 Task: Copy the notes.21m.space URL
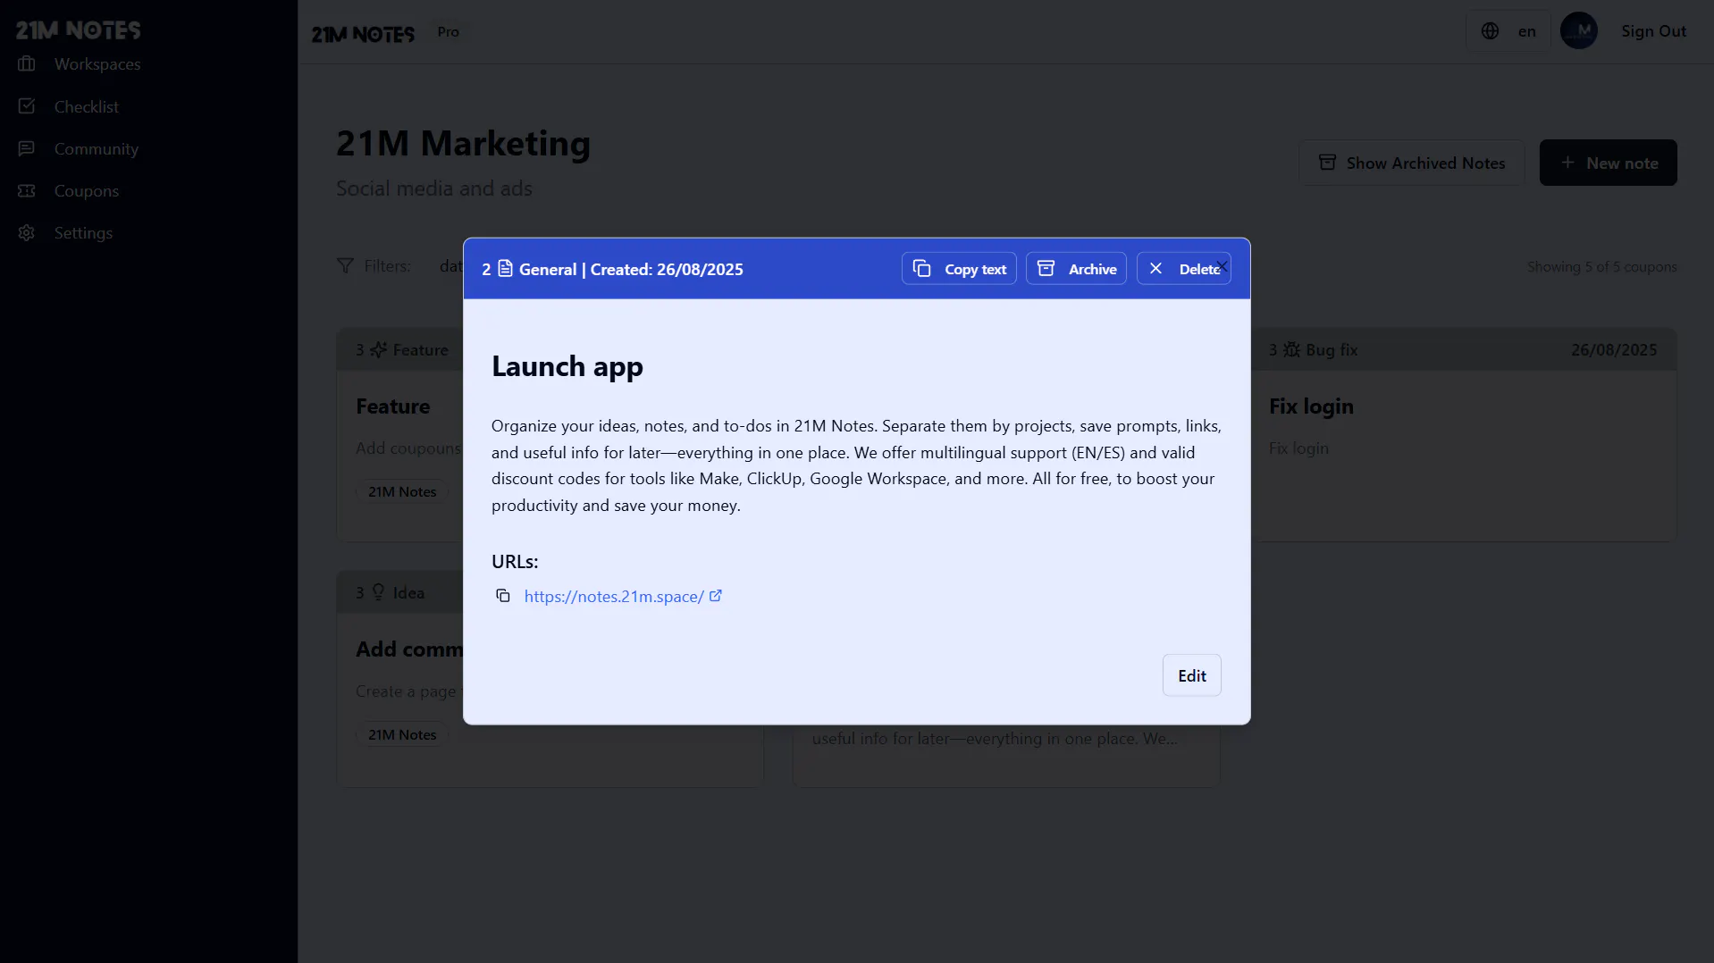503,596
